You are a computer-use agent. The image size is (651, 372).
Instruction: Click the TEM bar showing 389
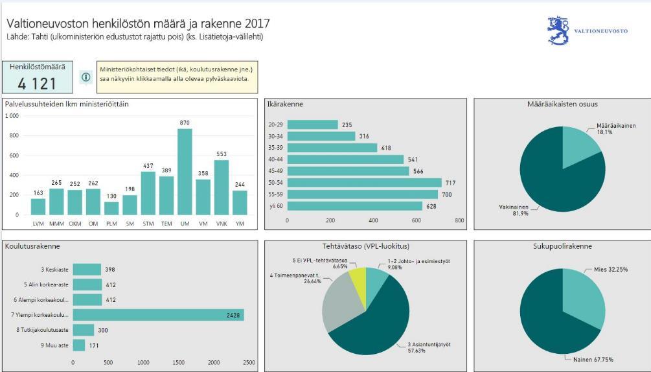click(x=166, y=196)
